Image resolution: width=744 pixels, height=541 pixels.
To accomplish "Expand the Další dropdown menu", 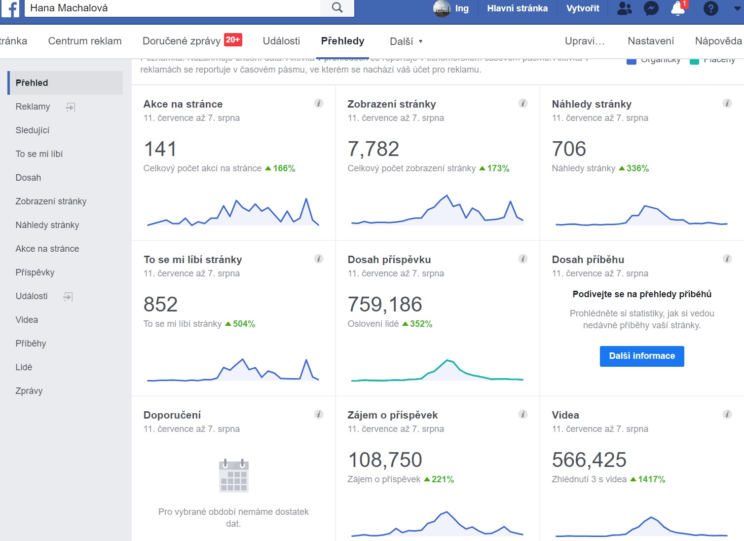I will pos(406,41).
